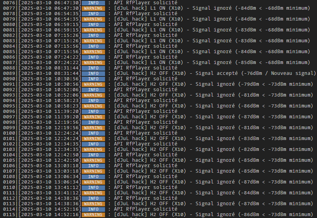Click the INFO badge on line 0076
This screenshot has width=317, height=218.
coord(93,3)
